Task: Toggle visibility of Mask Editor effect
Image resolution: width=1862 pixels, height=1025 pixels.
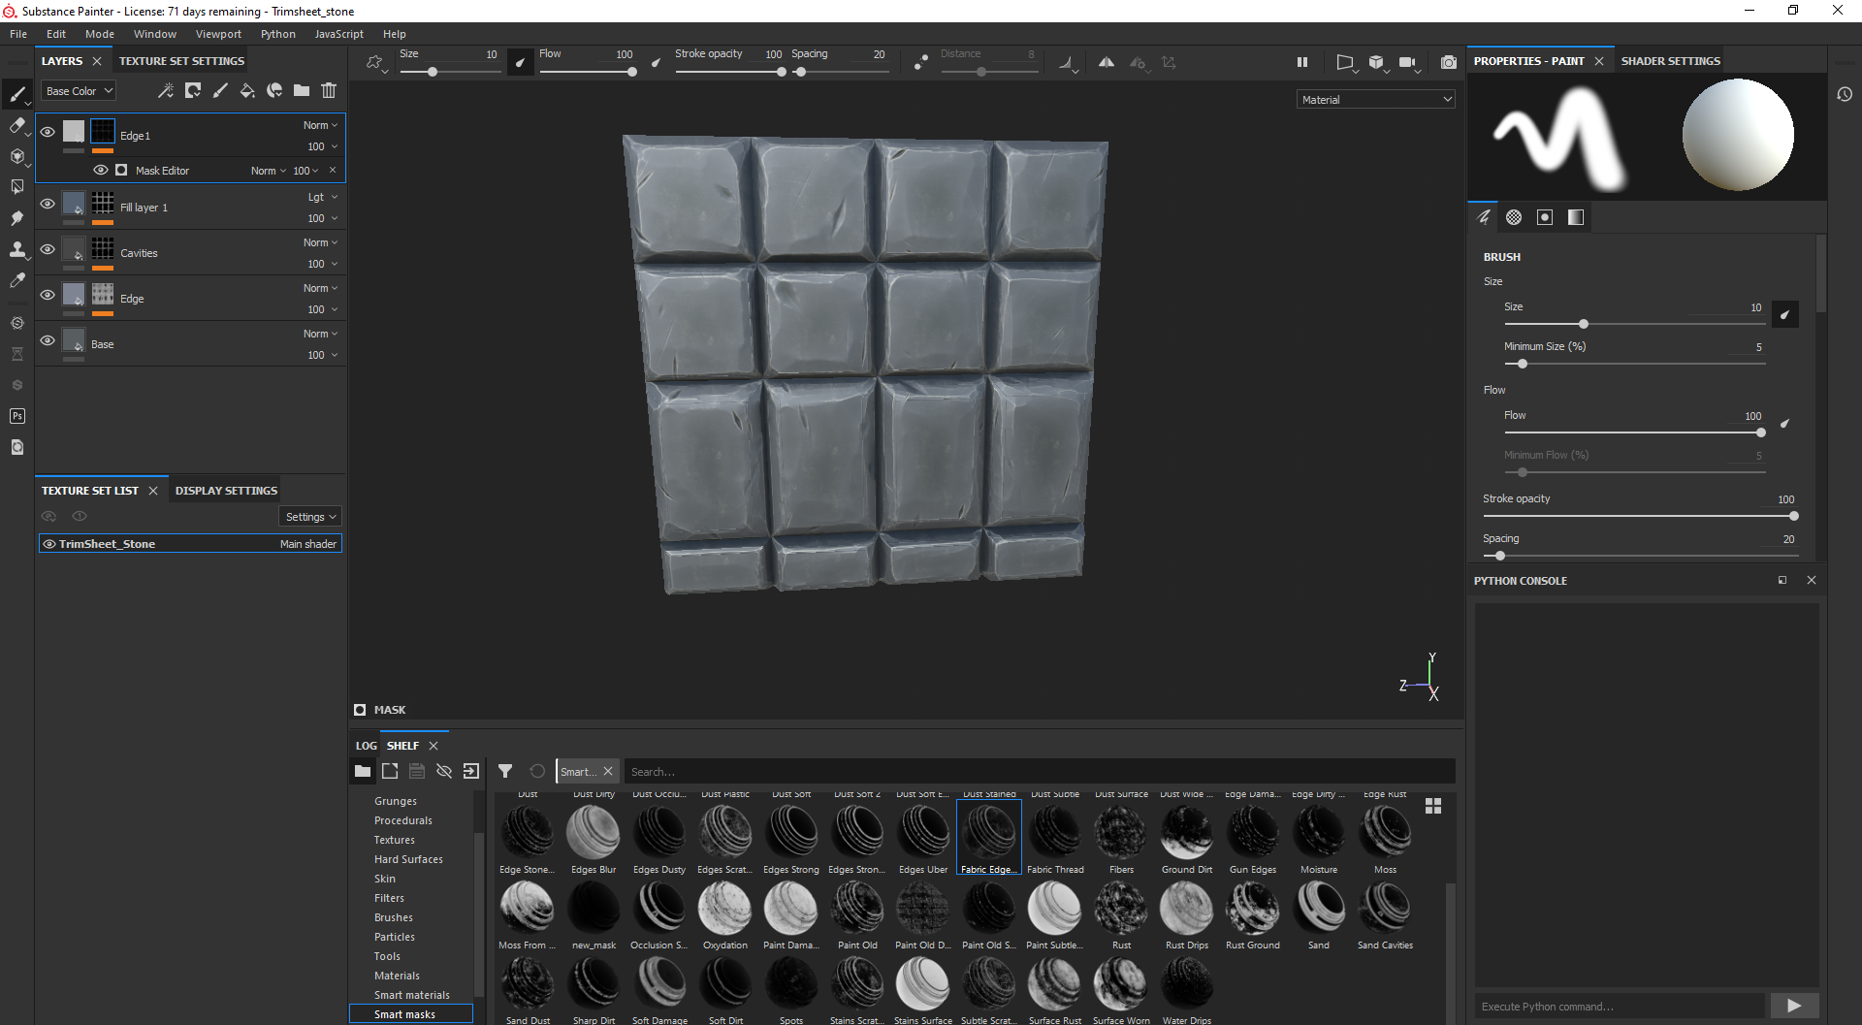Action: click(x=100, y=170)
